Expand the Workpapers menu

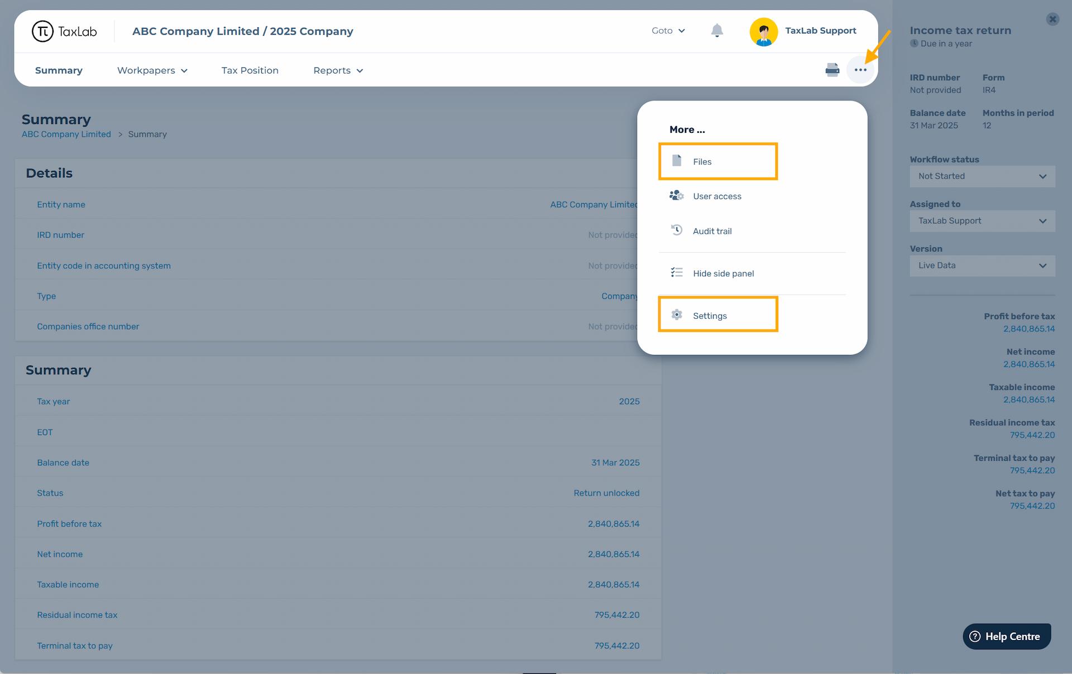(x=152, y=70)
